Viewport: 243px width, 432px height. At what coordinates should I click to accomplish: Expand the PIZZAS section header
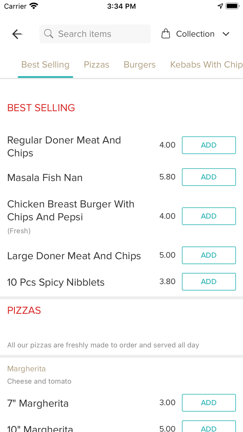tap(24, 310)
